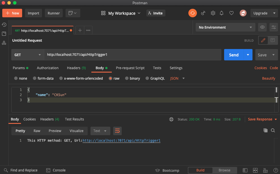Image resolution: width=280 pixels, height=174 pixels.
Task: Search the response with magnifier icon
Action: click(273, 130)
